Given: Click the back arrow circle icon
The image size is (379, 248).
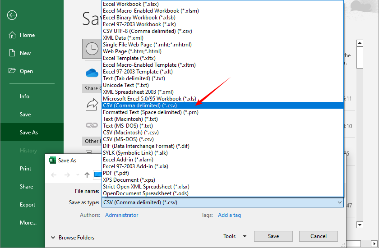Looking at the screenshot, I should [12, 15].
